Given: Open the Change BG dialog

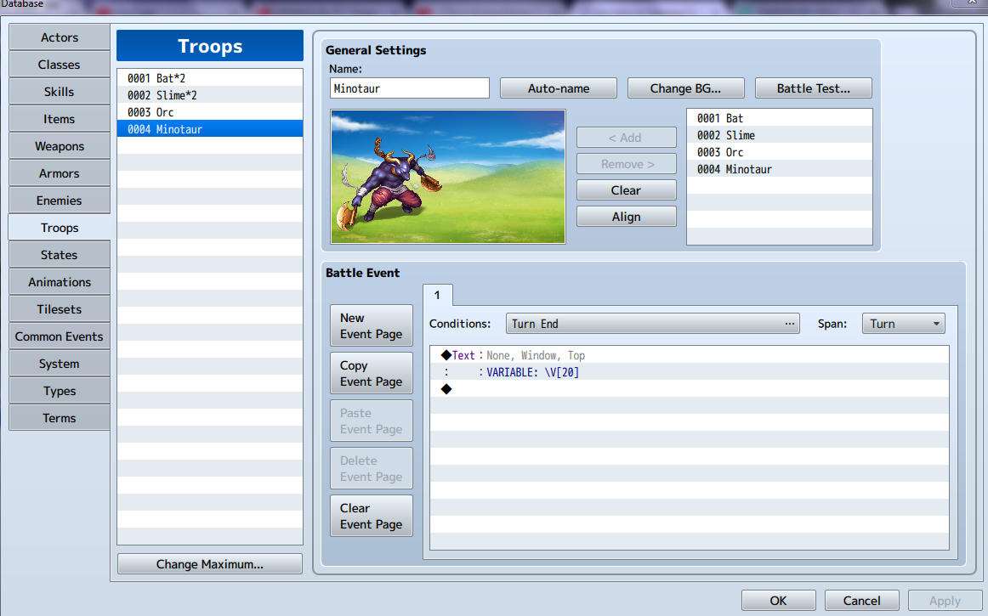Looking at the screenshot, I should (685, 88).
